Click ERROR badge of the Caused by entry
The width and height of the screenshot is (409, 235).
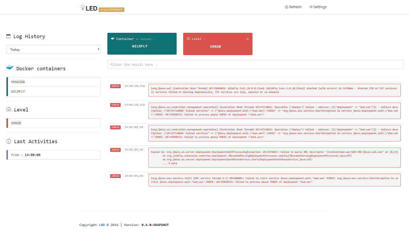tap(116, 150)
